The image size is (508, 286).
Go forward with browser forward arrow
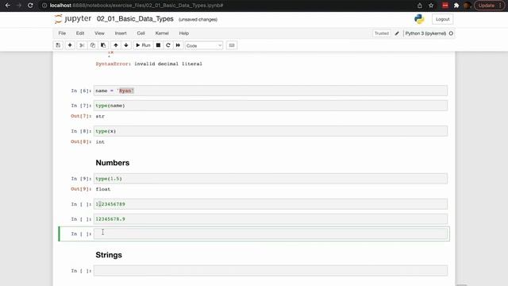click(19, 6)
